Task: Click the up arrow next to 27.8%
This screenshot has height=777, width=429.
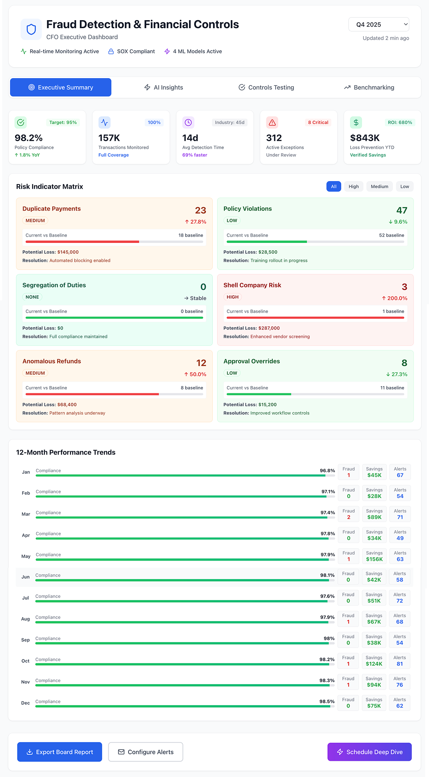Action: [x=187, y=222]
